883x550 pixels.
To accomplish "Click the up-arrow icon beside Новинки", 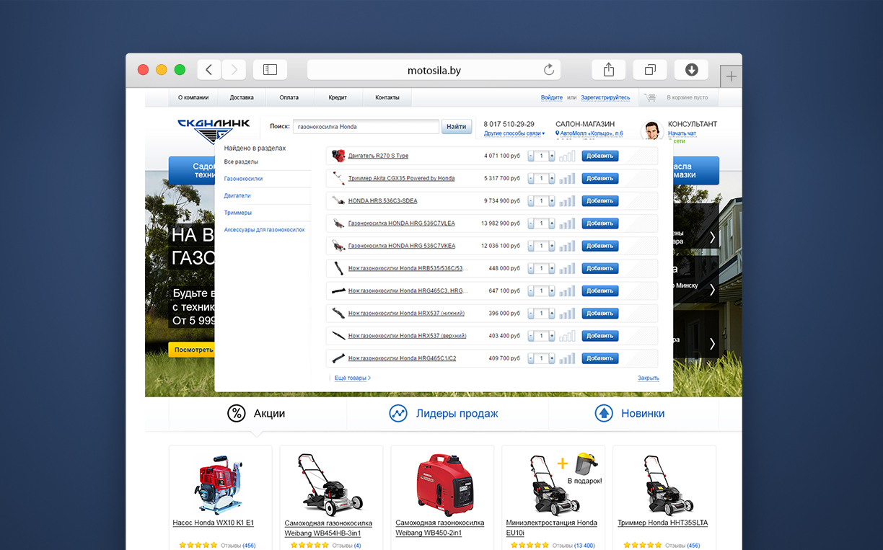I will 604,413.
